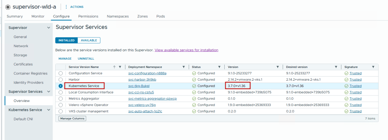Viewport: 388px width, 140px height.
Task: Open Identity Providers in the sidebar
Action: pyautogui.click(x=28, y=83)
